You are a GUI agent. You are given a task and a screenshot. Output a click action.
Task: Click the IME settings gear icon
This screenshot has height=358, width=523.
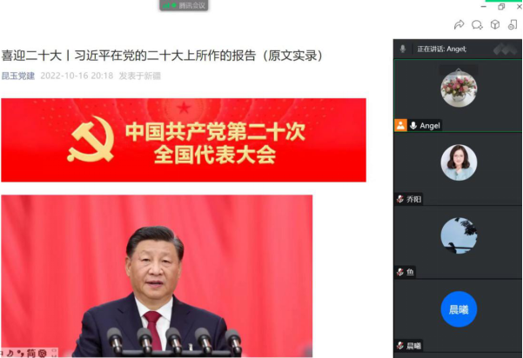tap(43, 353)
